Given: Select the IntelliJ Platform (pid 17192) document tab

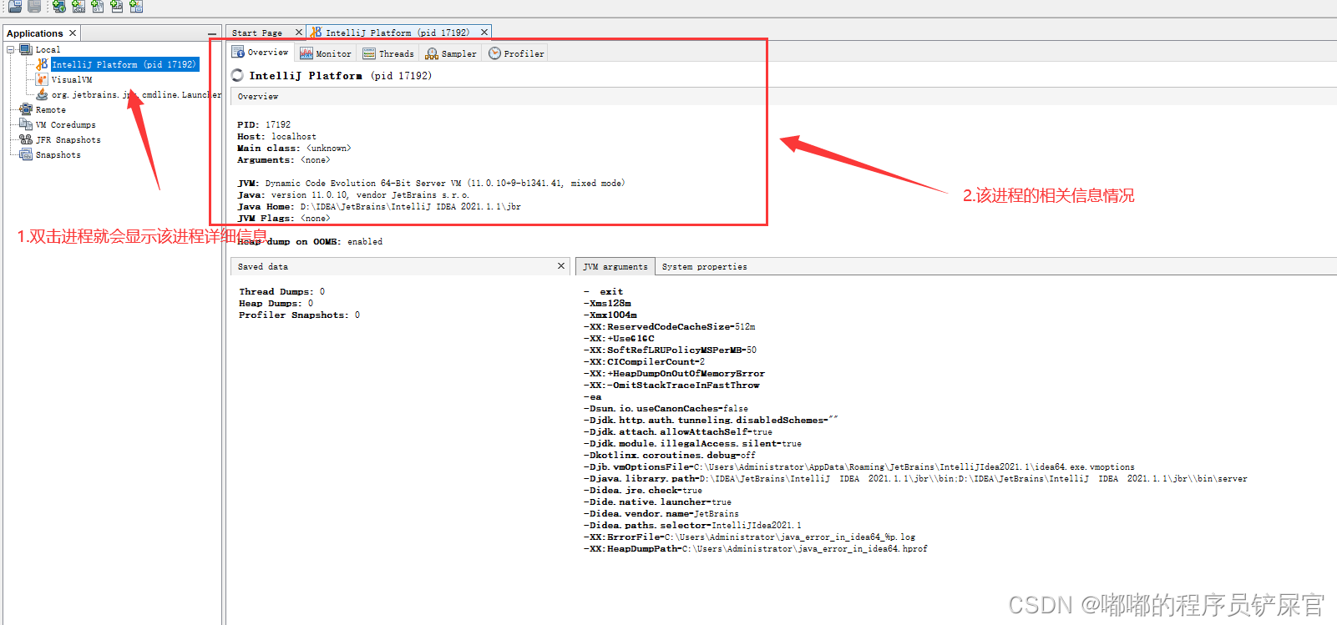Looking at the screenshot, I should [398, 33].
